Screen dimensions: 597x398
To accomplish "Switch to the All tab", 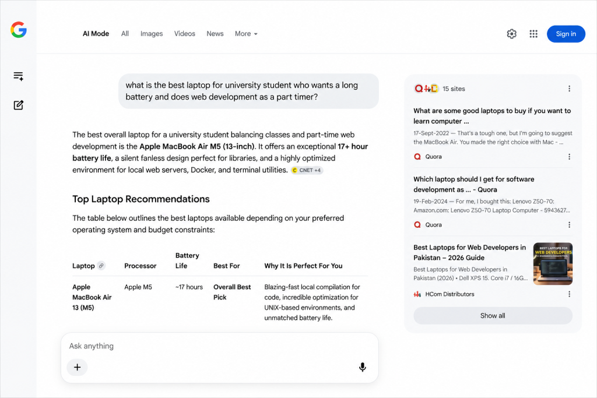I will tap(125, 34).
